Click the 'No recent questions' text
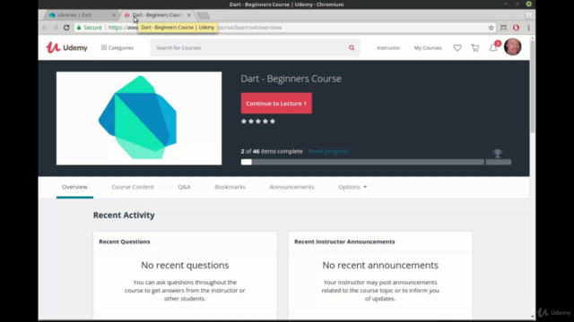 coord(185,265)
